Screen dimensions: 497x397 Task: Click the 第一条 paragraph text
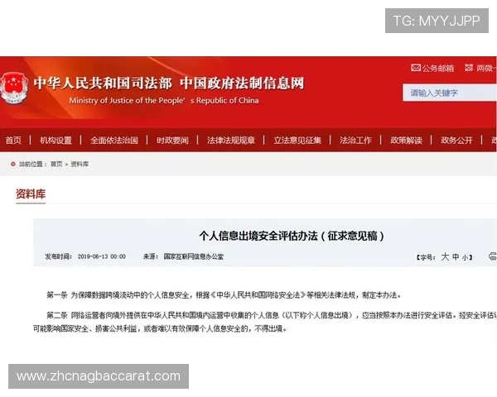coord(224,295)
